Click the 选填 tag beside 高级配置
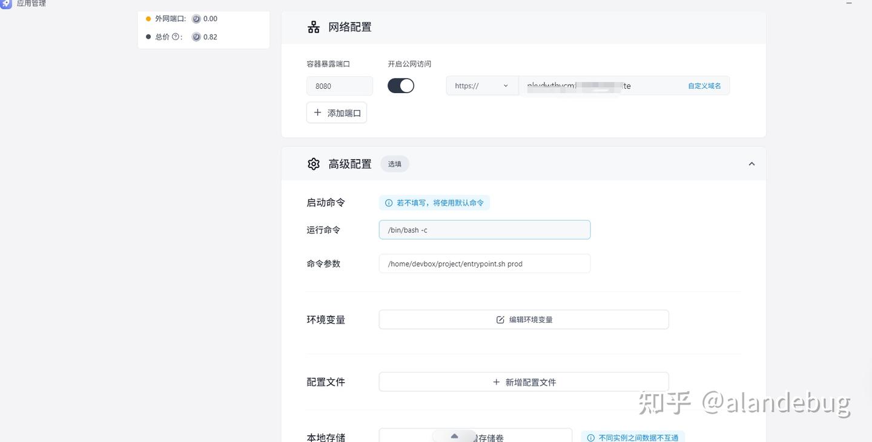872x442 pixels. pyautogui.click(x=394, y=163)
